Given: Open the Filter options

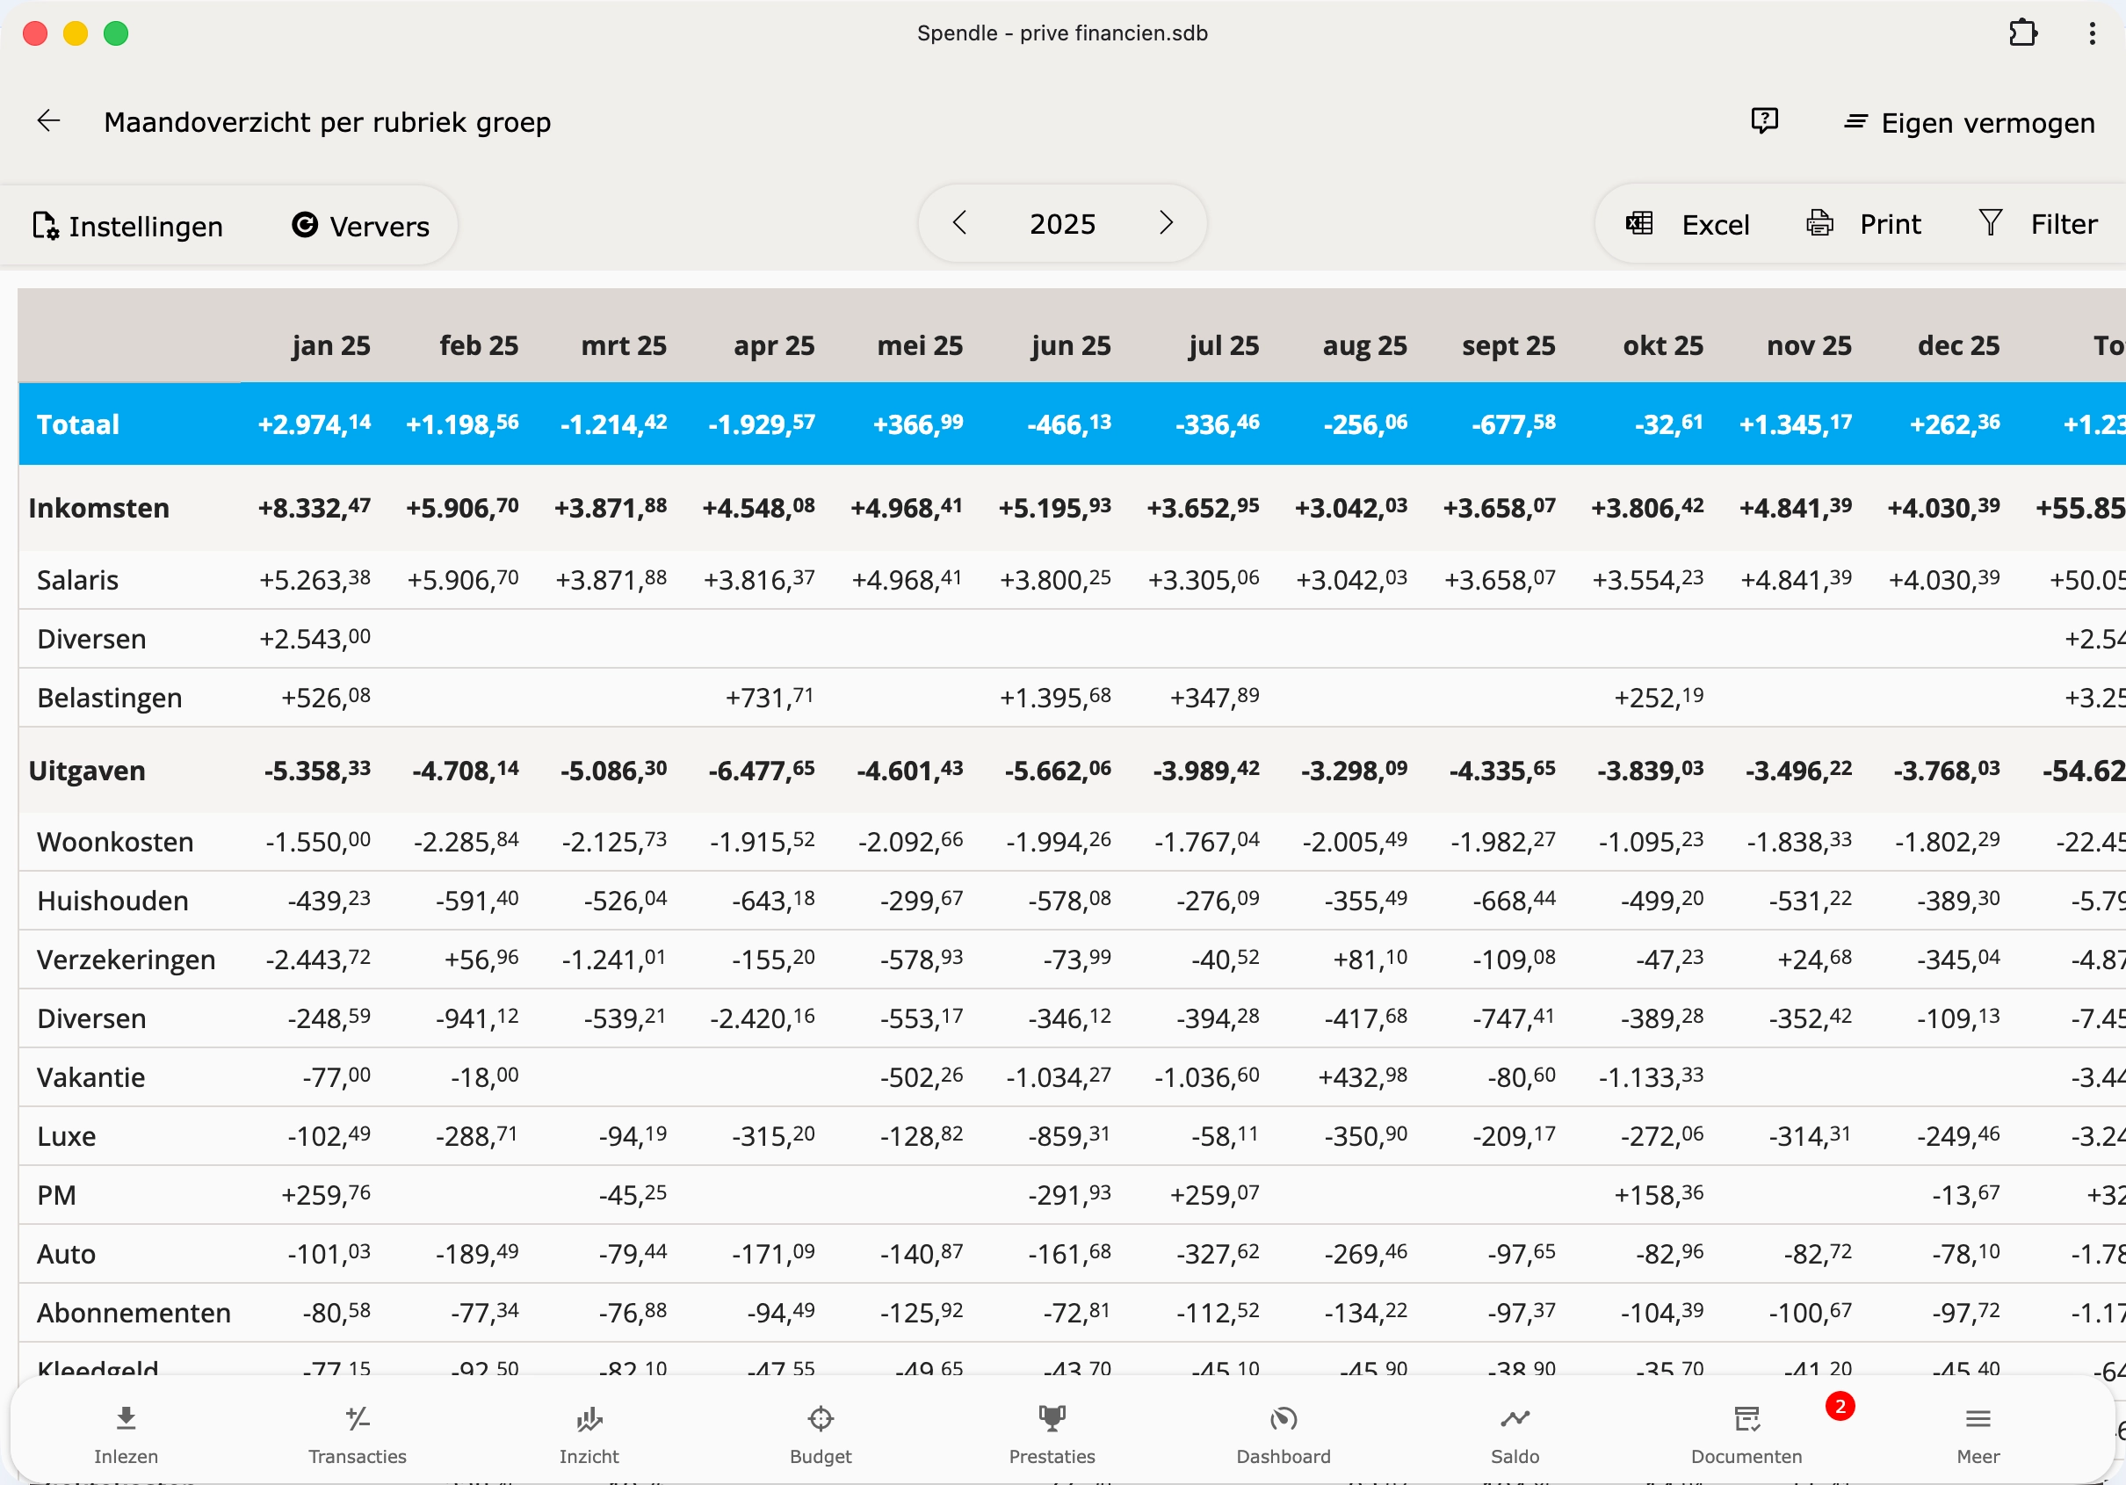Looking at the screenshot, I should [2038, 224].
